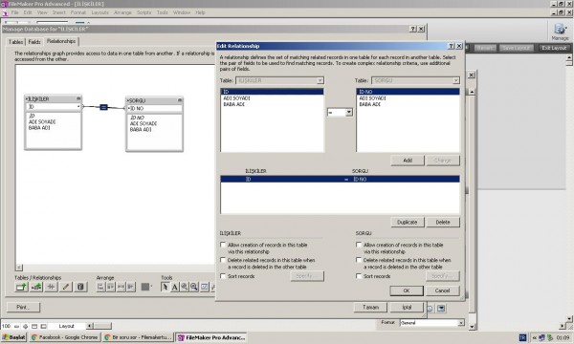Open the File menu
This screenshot has width=574, height=344.
click(14, 12)
